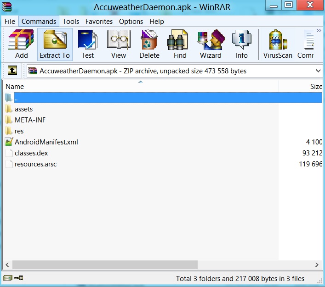Viewport: 325px width, 287px height.
Task: Click the 4 100 size value
Action: [x=314, y=142]
